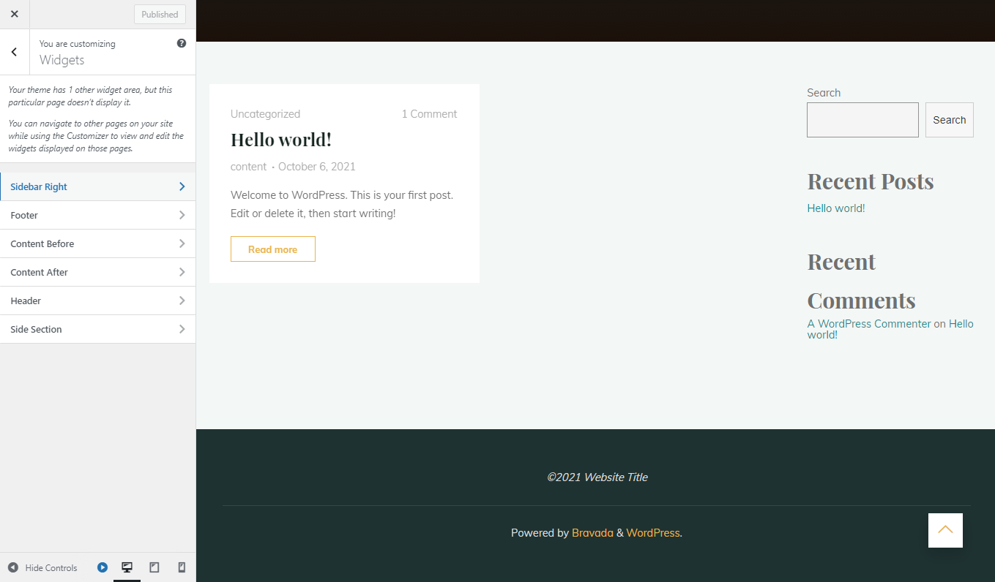The height and width of the screenshot is (582, 995).
Task: Switch to desktop preview mode
Action: coord(127,567)
